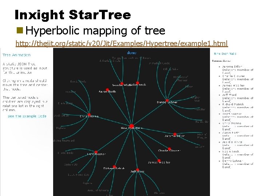Select 'Jeff Ward' in the connections list
This screenshot has height=196, width=262.
pos(229,95)
